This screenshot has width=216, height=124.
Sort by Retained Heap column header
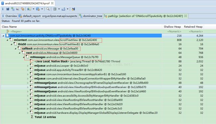pyautogui.click(x=193, y=27)
